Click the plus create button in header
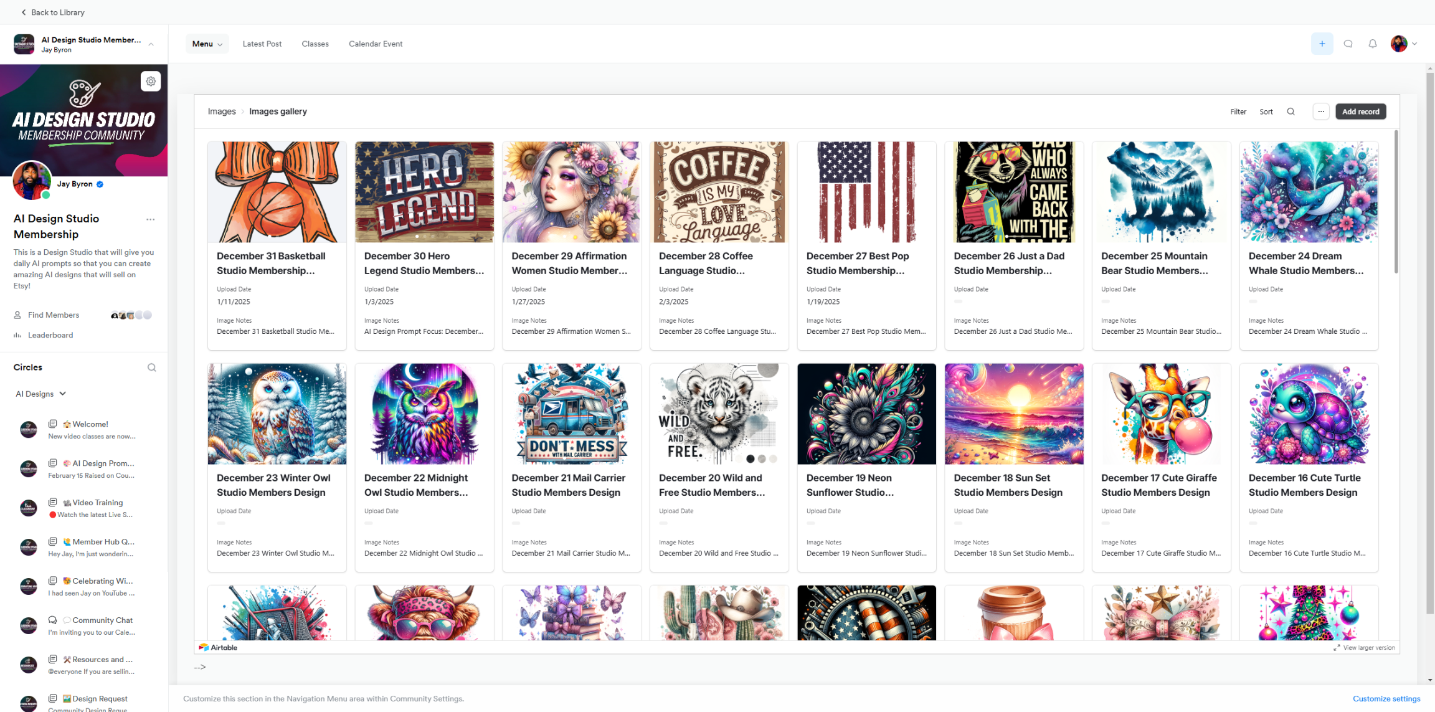 tap(1322, 44)
